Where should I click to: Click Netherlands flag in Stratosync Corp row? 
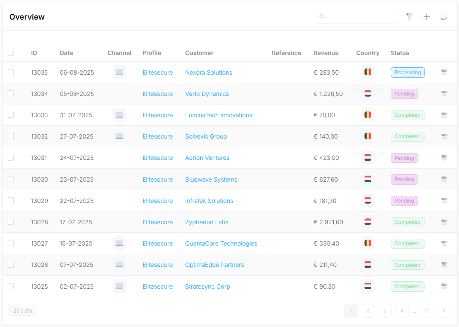coord(368,286)
